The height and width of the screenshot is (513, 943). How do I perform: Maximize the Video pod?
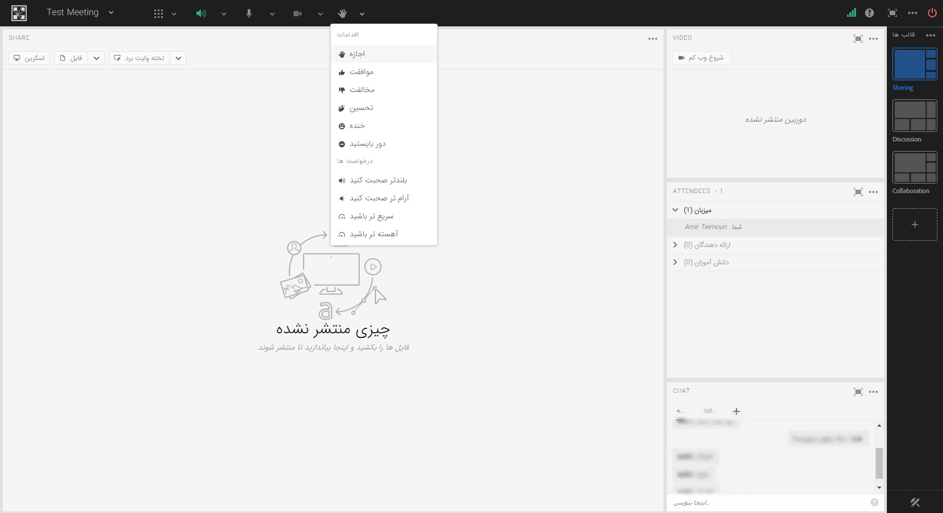(x=858, y=39)
